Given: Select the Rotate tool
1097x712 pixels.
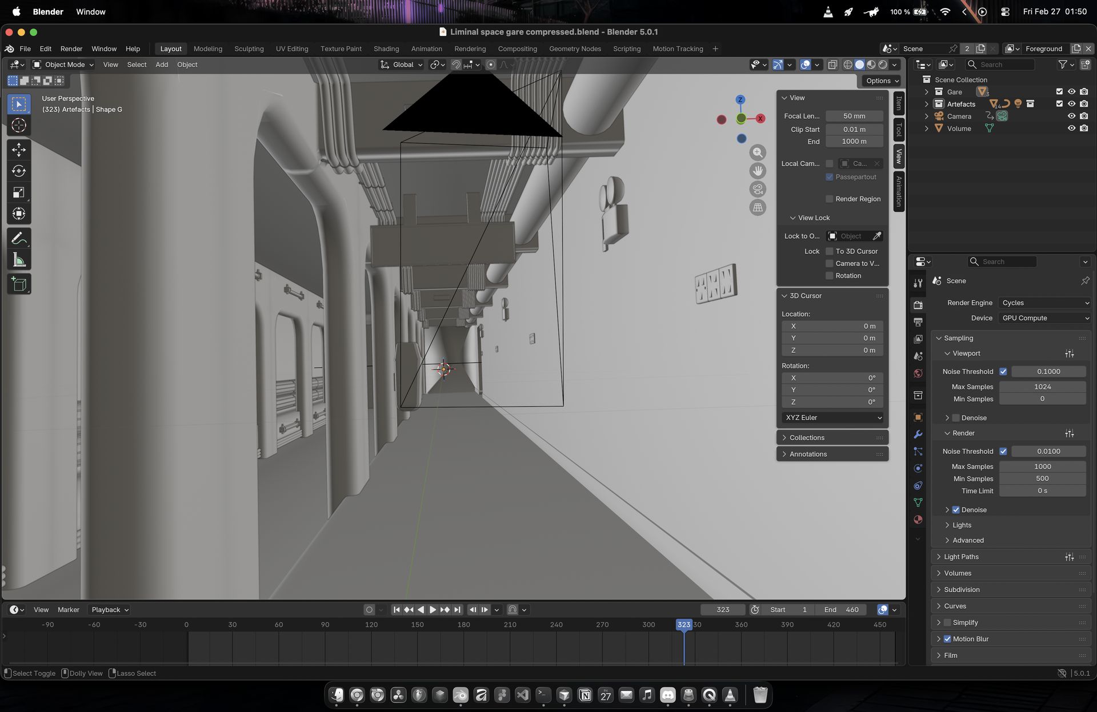Looking at the screenshot, I should pos(19,171).
